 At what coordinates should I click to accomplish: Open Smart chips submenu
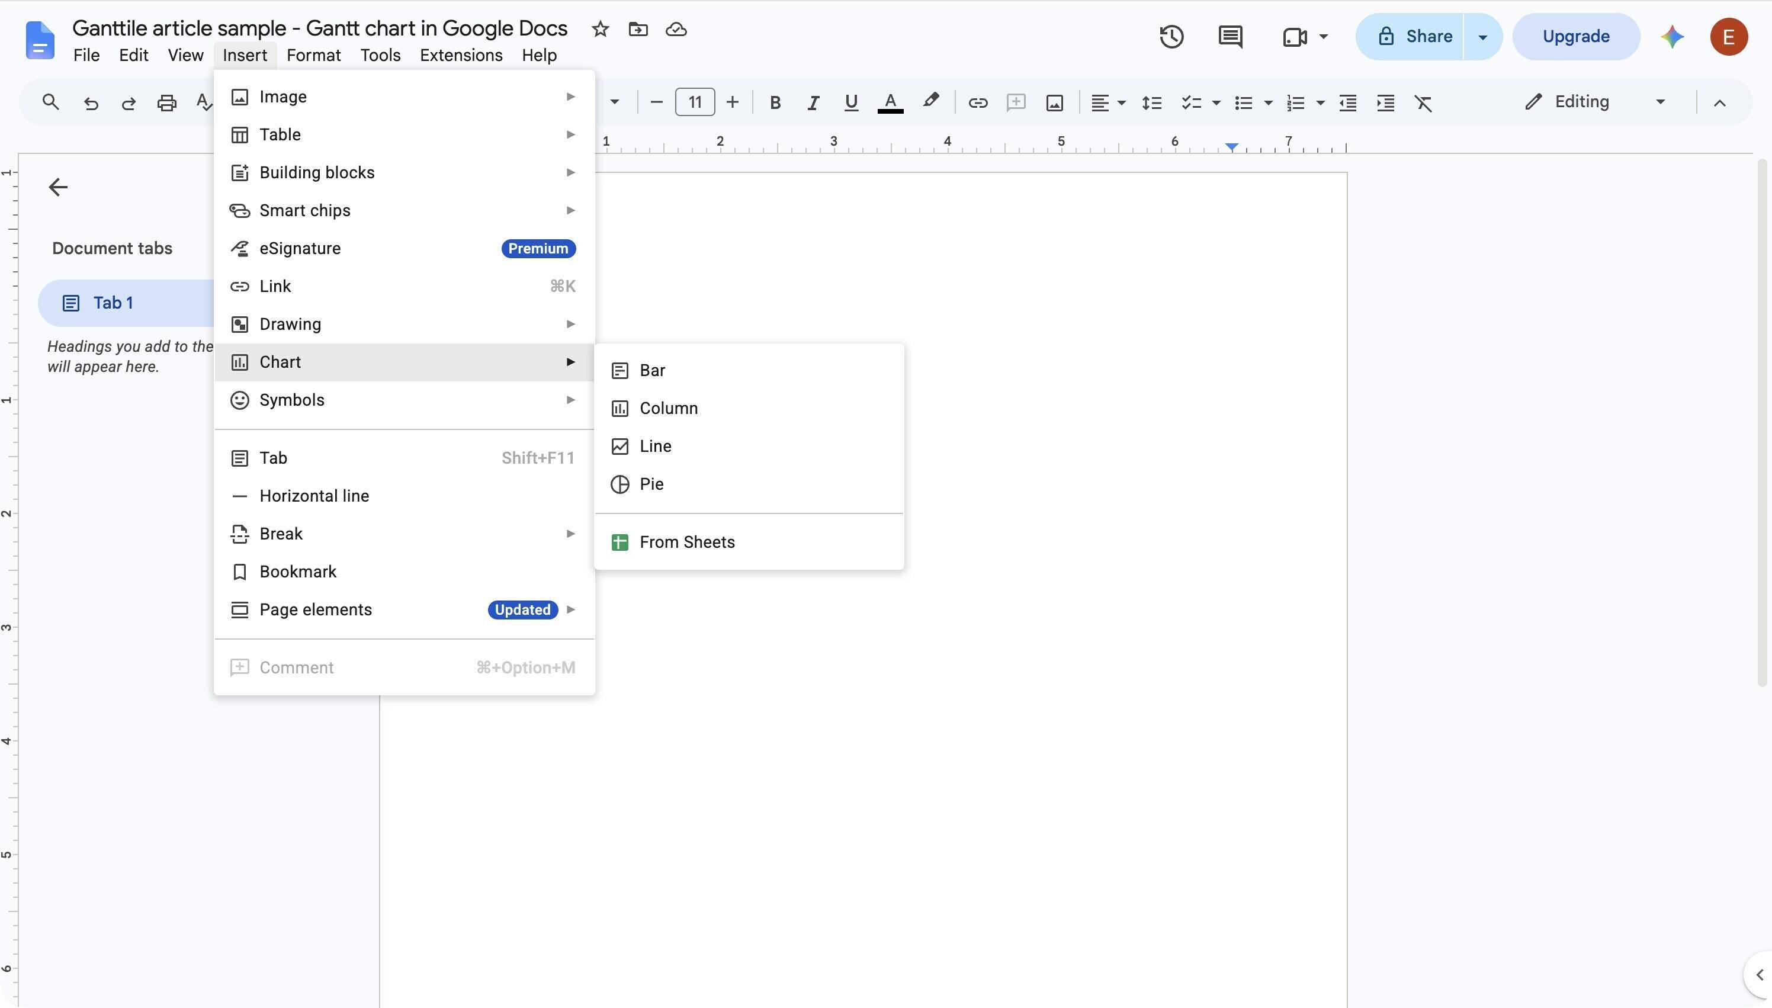point(405,210)
